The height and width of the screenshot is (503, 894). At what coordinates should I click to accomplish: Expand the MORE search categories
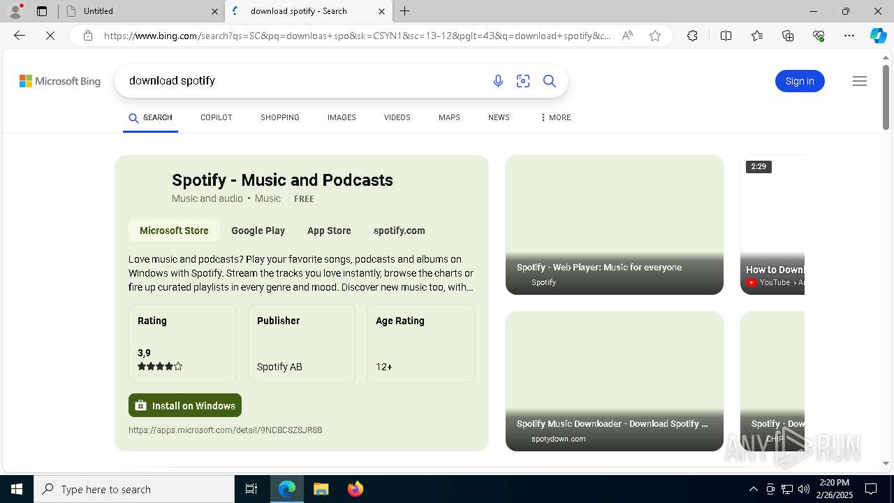[555, 117]
